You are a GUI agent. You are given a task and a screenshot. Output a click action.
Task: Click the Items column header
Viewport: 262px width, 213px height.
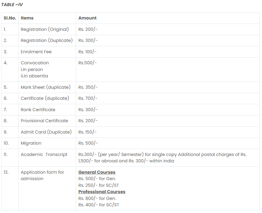click(27, 18)
